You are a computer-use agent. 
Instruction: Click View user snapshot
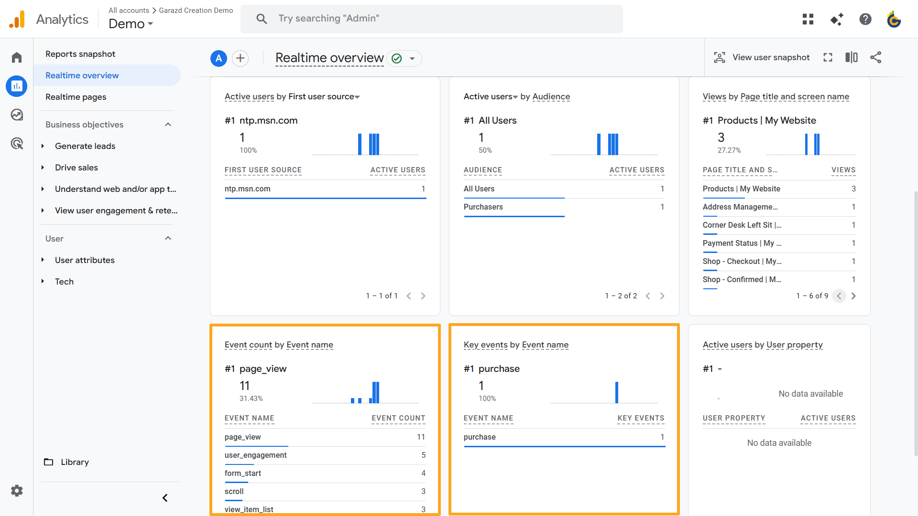point(761,57)
